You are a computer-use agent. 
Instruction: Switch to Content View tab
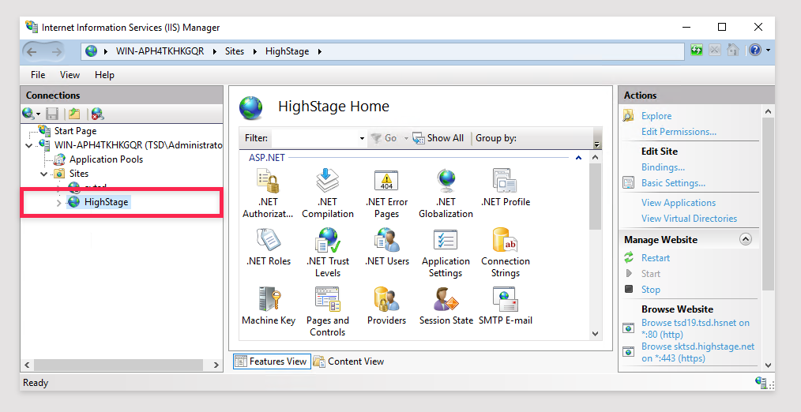coord(349,361)
